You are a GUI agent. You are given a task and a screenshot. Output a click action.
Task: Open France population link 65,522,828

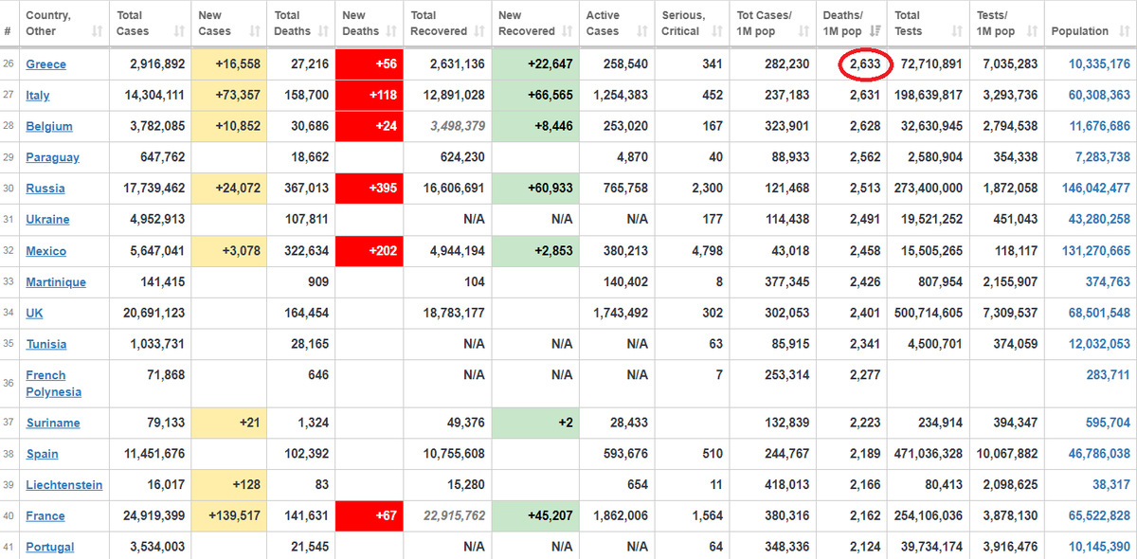click(1099, 516)
